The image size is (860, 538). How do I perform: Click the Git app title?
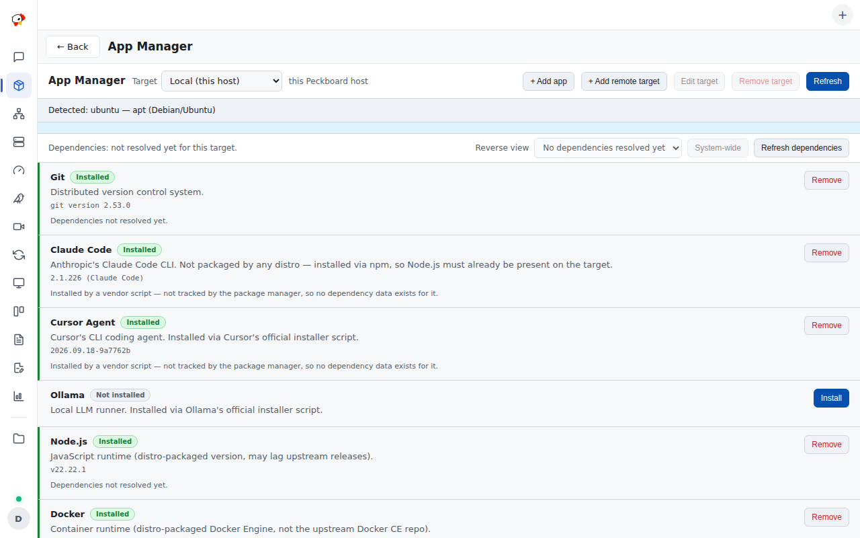click(58, 178)
